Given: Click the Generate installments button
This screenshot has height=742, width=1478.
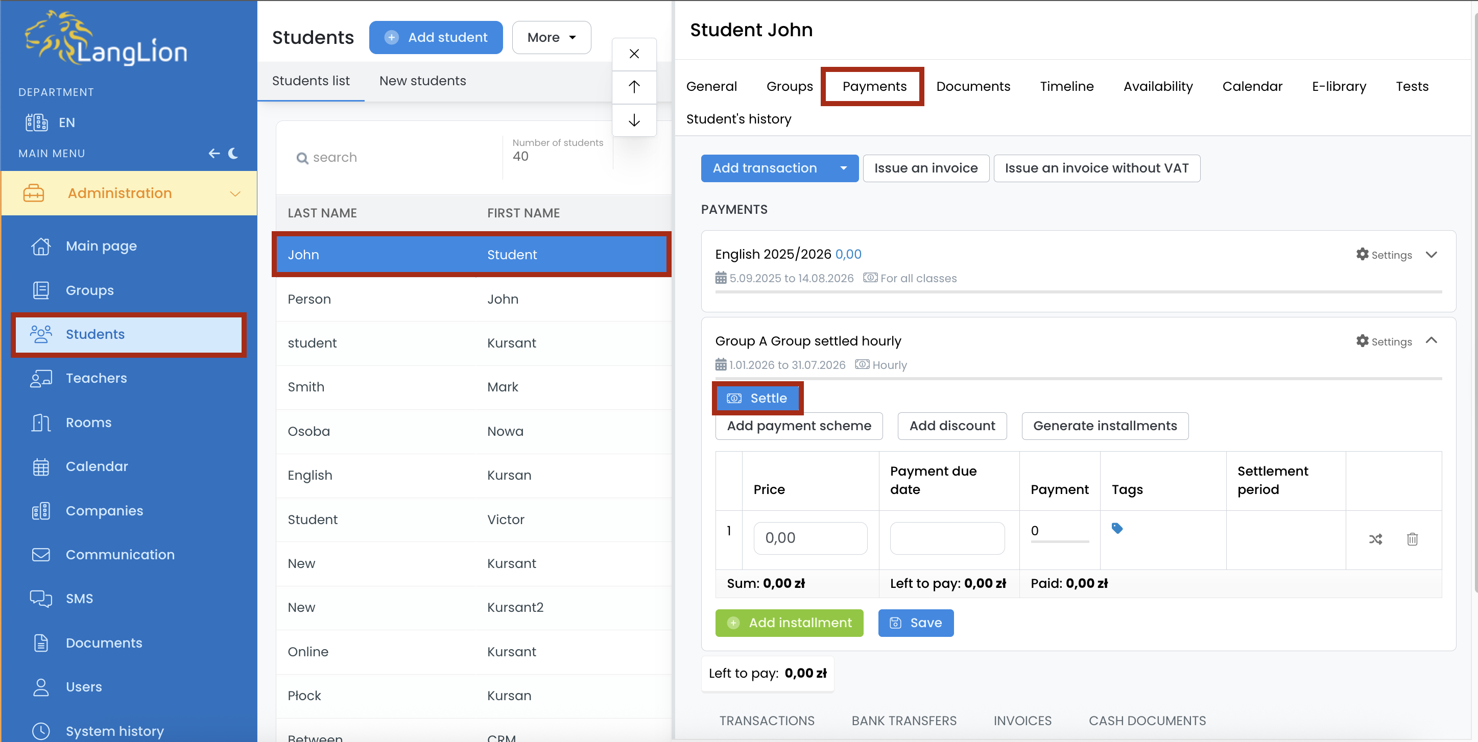Looking at the screenshot, I should (x=1105, y=426).
